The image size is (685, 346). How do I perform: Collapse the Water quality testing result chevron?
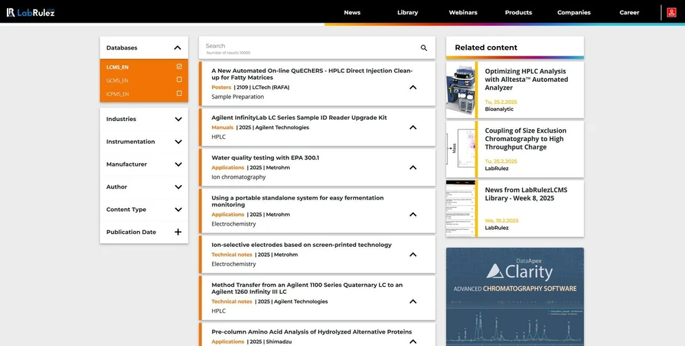click(x=413, y=168)
